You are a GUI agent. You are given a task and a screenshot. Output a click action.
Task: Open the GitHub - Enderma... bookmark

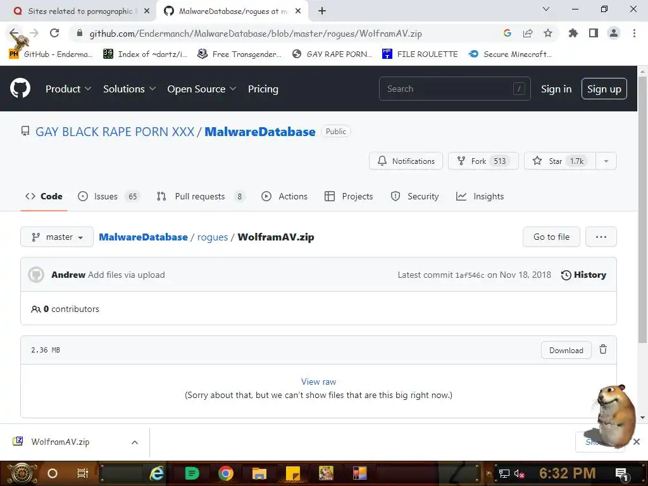51,54
